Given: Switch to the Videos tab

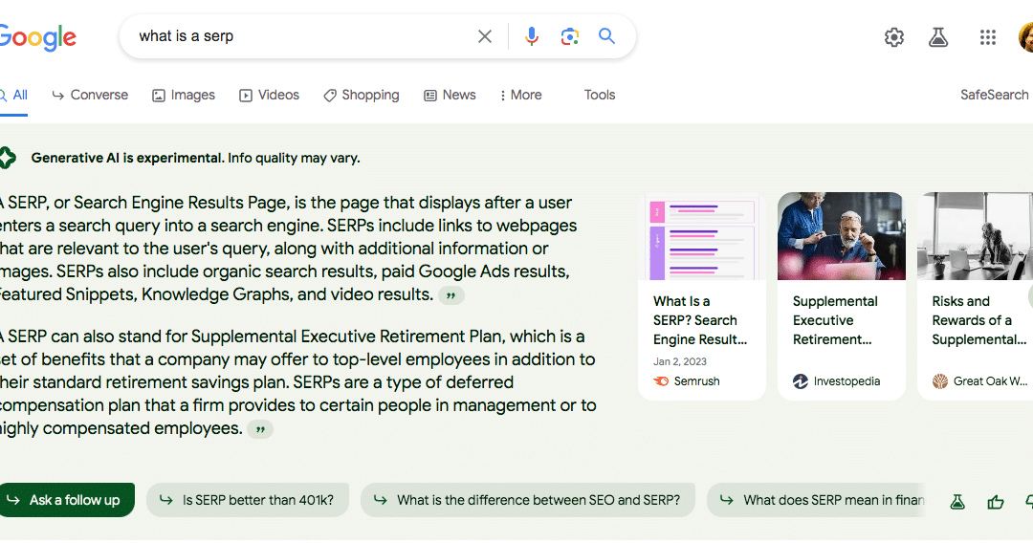Looking at the screenshot, I should (x=269, y=95).
